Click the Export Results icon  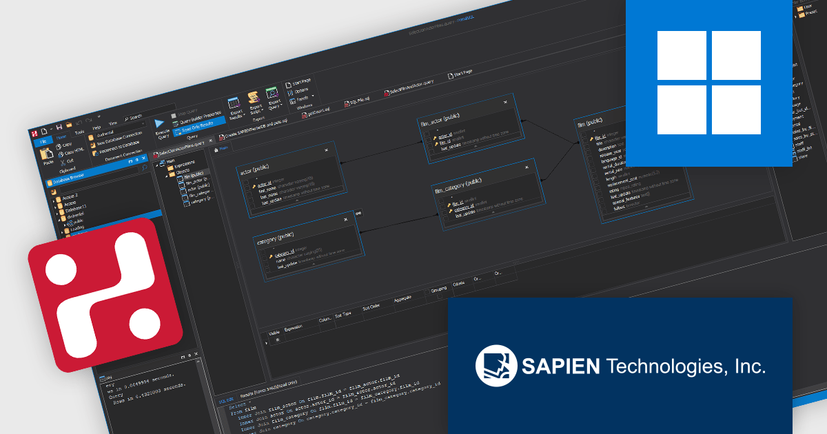pos(234,103)
